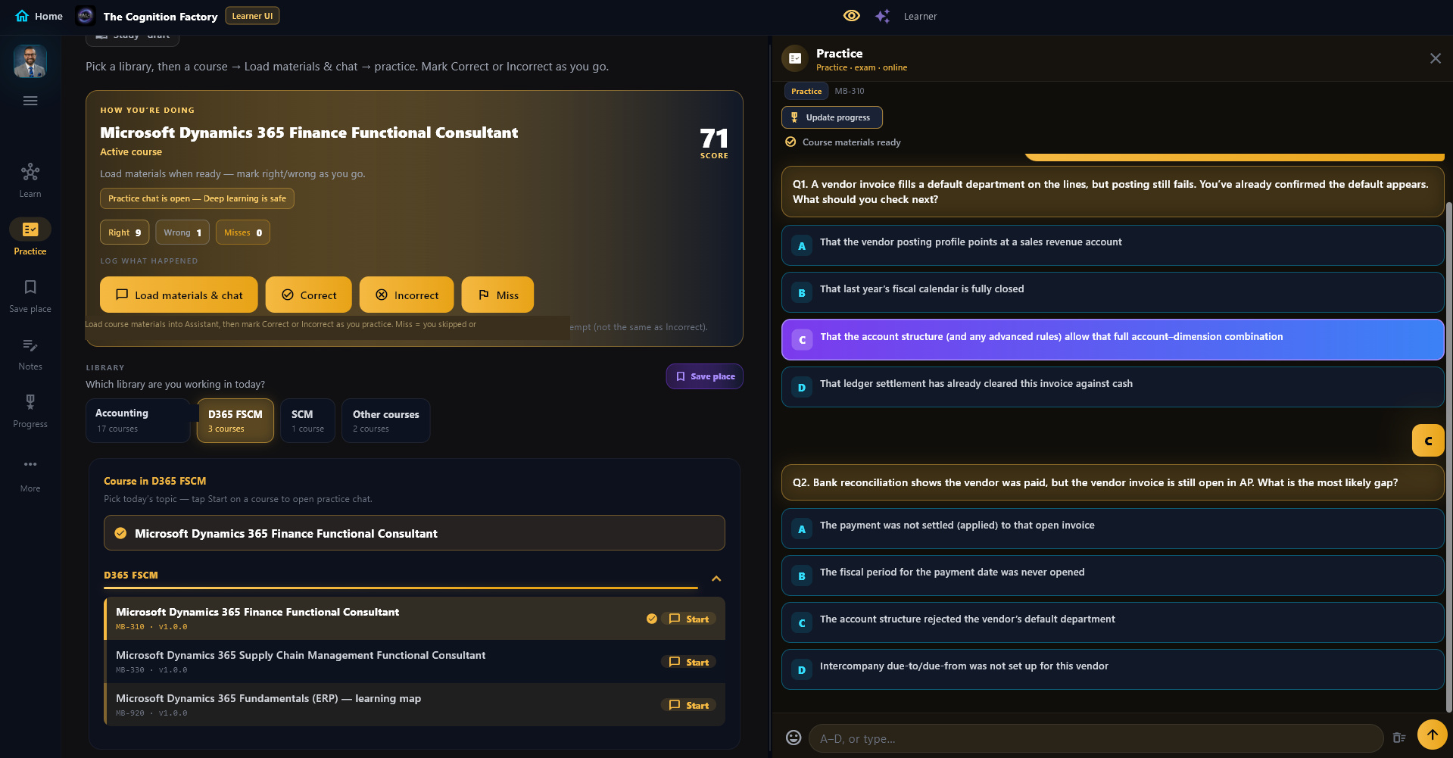The image size is (1453, 758).
Task: Click the Q1 question text
Action: click(1110, 192)
